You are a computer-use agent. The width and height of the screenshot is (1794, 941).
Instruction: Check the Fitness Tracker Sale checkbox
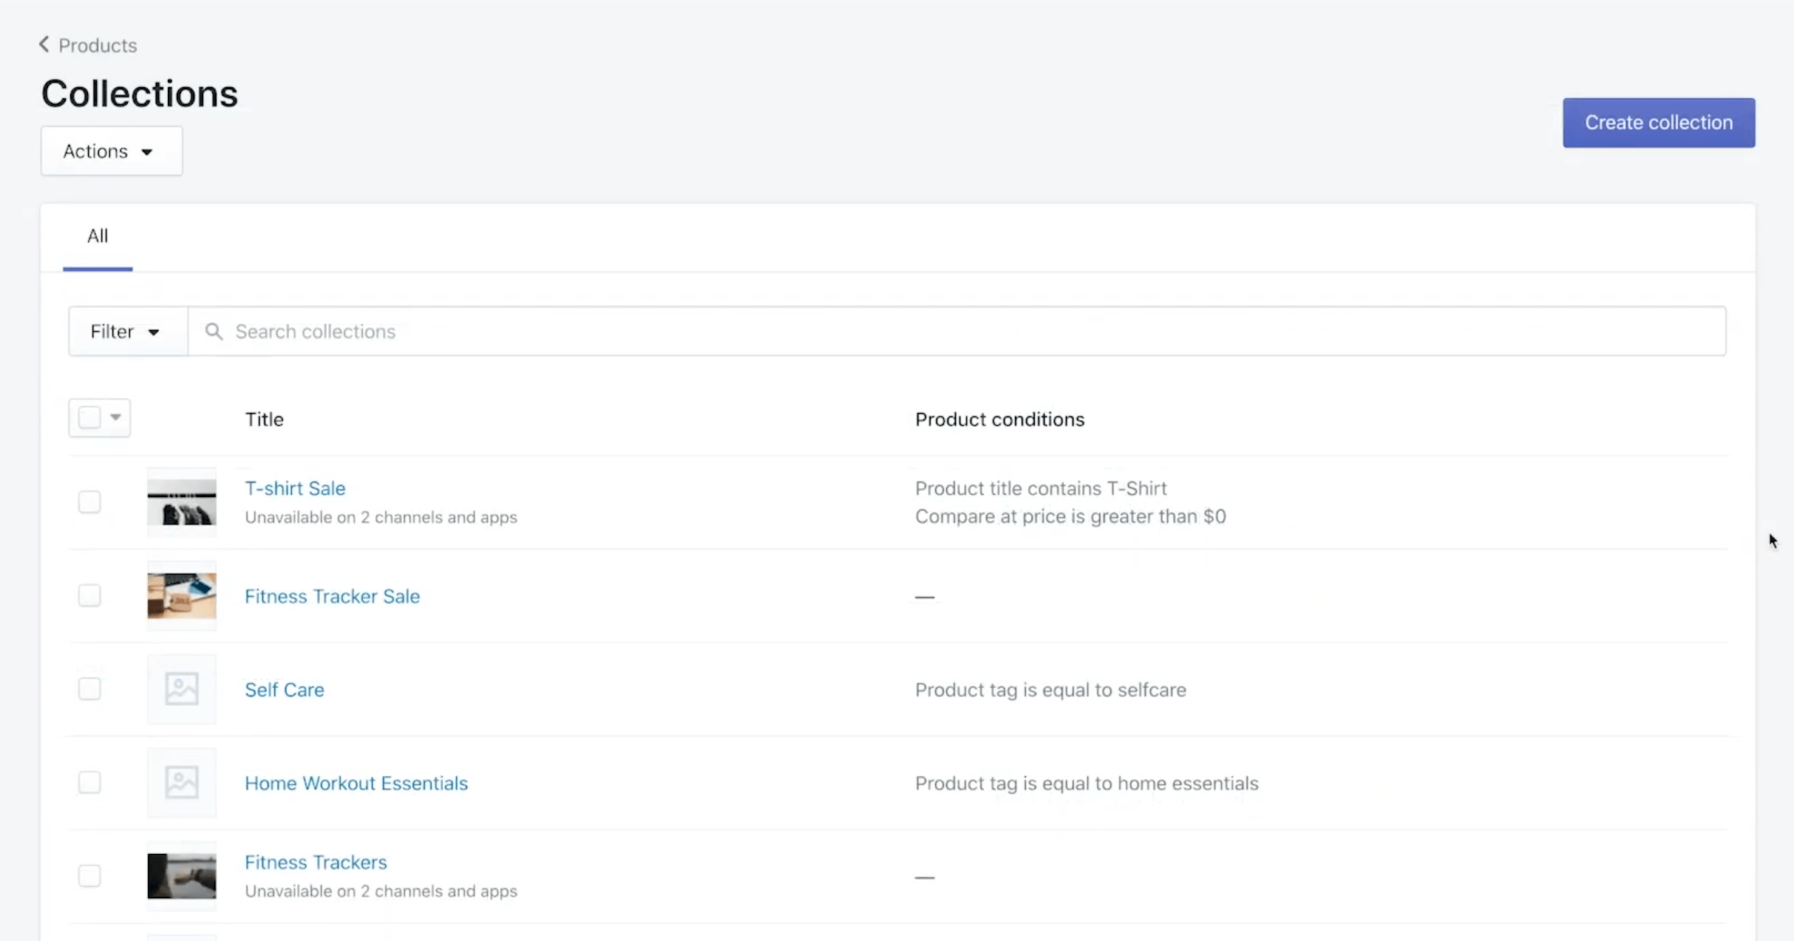[89, 595]
